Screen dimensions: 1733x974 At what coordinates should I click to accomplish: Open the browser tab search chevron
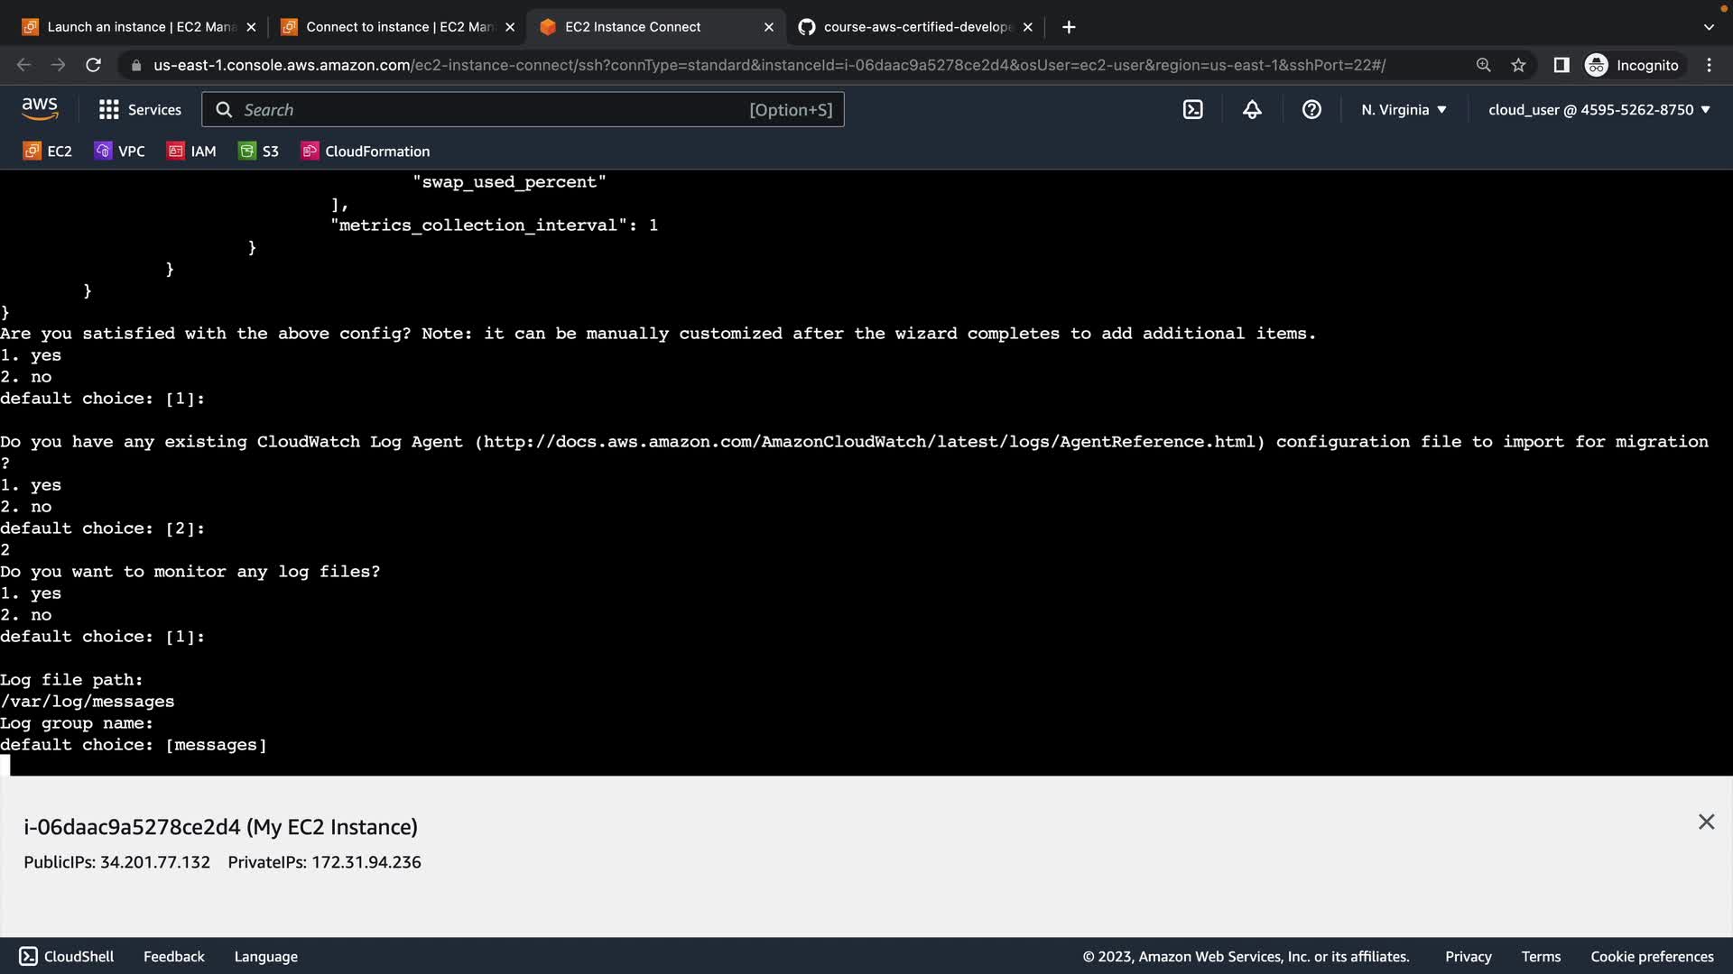pyautogui.click(x=1708, y=27)
